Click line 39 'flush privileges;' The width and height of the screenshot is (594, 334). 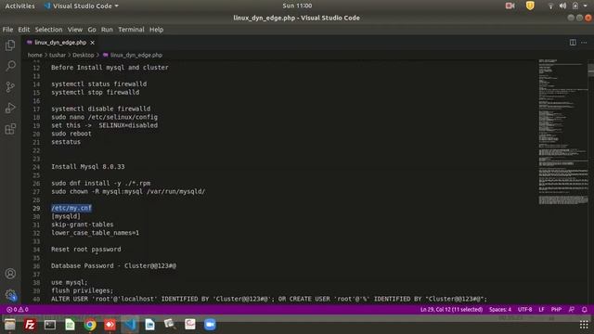[83, 290]
